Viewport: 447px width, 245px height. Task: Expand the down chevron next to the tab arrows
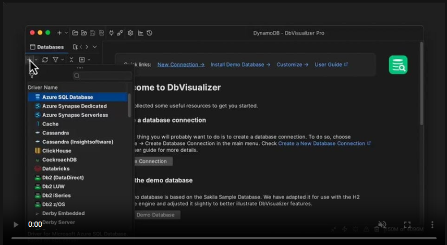tap(94, 47)
